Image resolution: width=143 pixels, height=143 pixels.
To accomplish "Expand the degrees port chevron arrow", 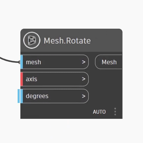I will coord(84,96).
